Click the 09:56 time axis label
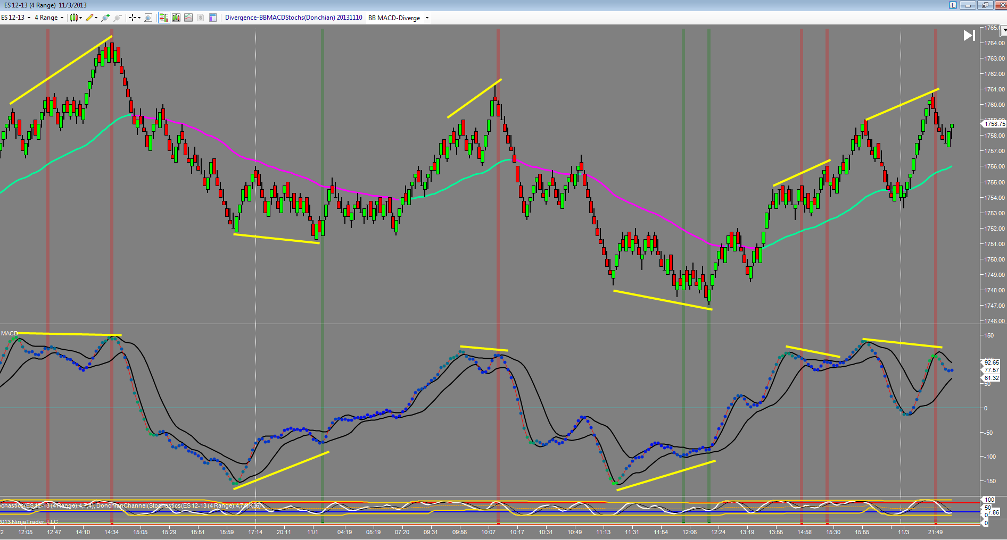Image resolution: width=1007 pixels, height=540 pixels. (x=459, y=532)
